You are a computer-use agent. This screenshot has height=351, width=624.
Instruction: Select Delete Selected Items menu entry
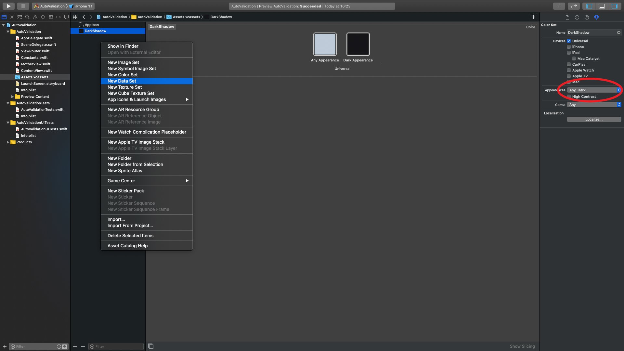tap(130, 236)
